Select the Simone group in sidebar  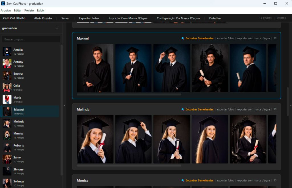pyautogui.click(x=30, y=171)
